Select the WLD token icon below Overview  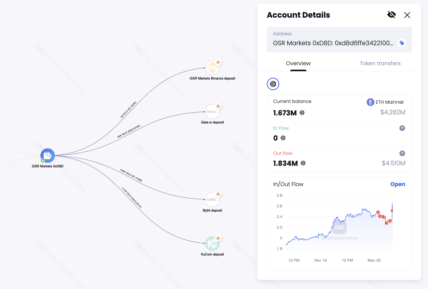click(x=273, y=84)
